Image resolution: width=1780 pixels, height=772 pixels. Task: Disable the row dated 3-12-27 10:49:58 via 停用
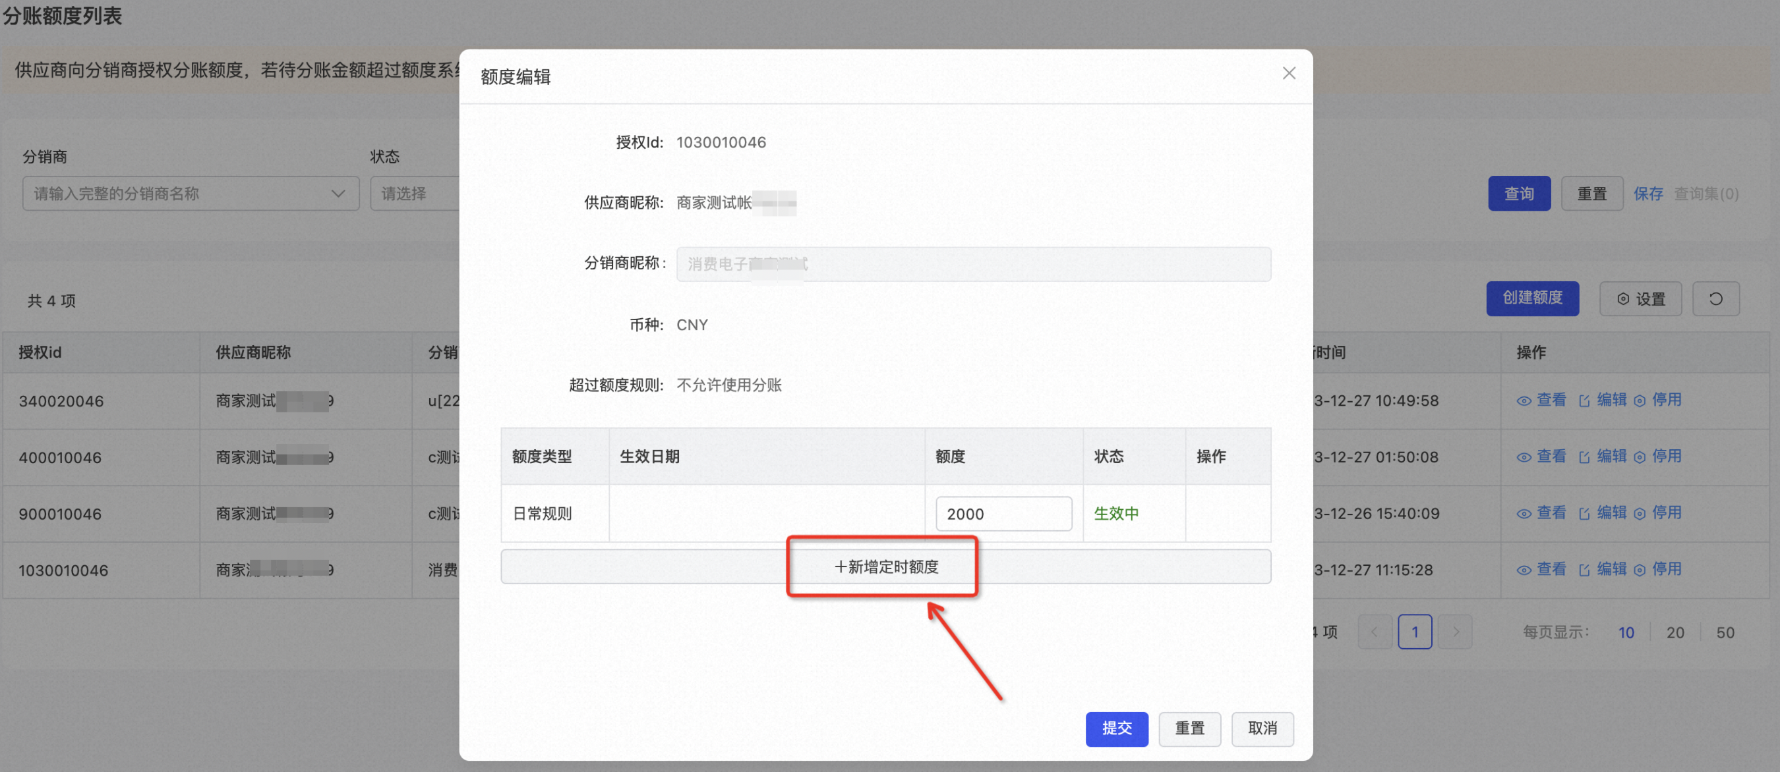click(1657, 400)
